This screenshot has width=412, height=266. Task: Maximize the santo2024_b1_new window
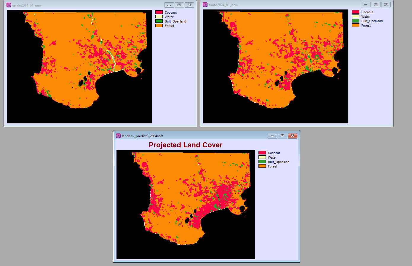[376, 5]
